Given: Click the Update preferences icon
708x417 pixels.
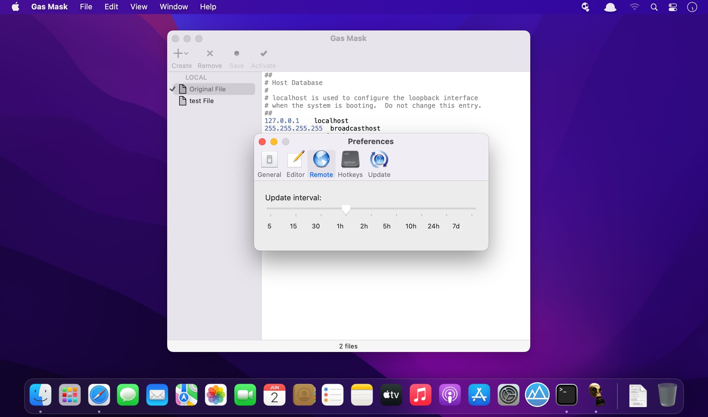Looking at the screenshot, I should [x=379, y=158].
